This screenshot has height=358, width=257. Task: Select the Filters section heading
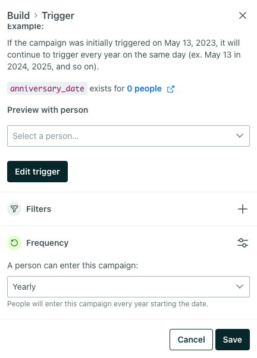pos(39,209)
